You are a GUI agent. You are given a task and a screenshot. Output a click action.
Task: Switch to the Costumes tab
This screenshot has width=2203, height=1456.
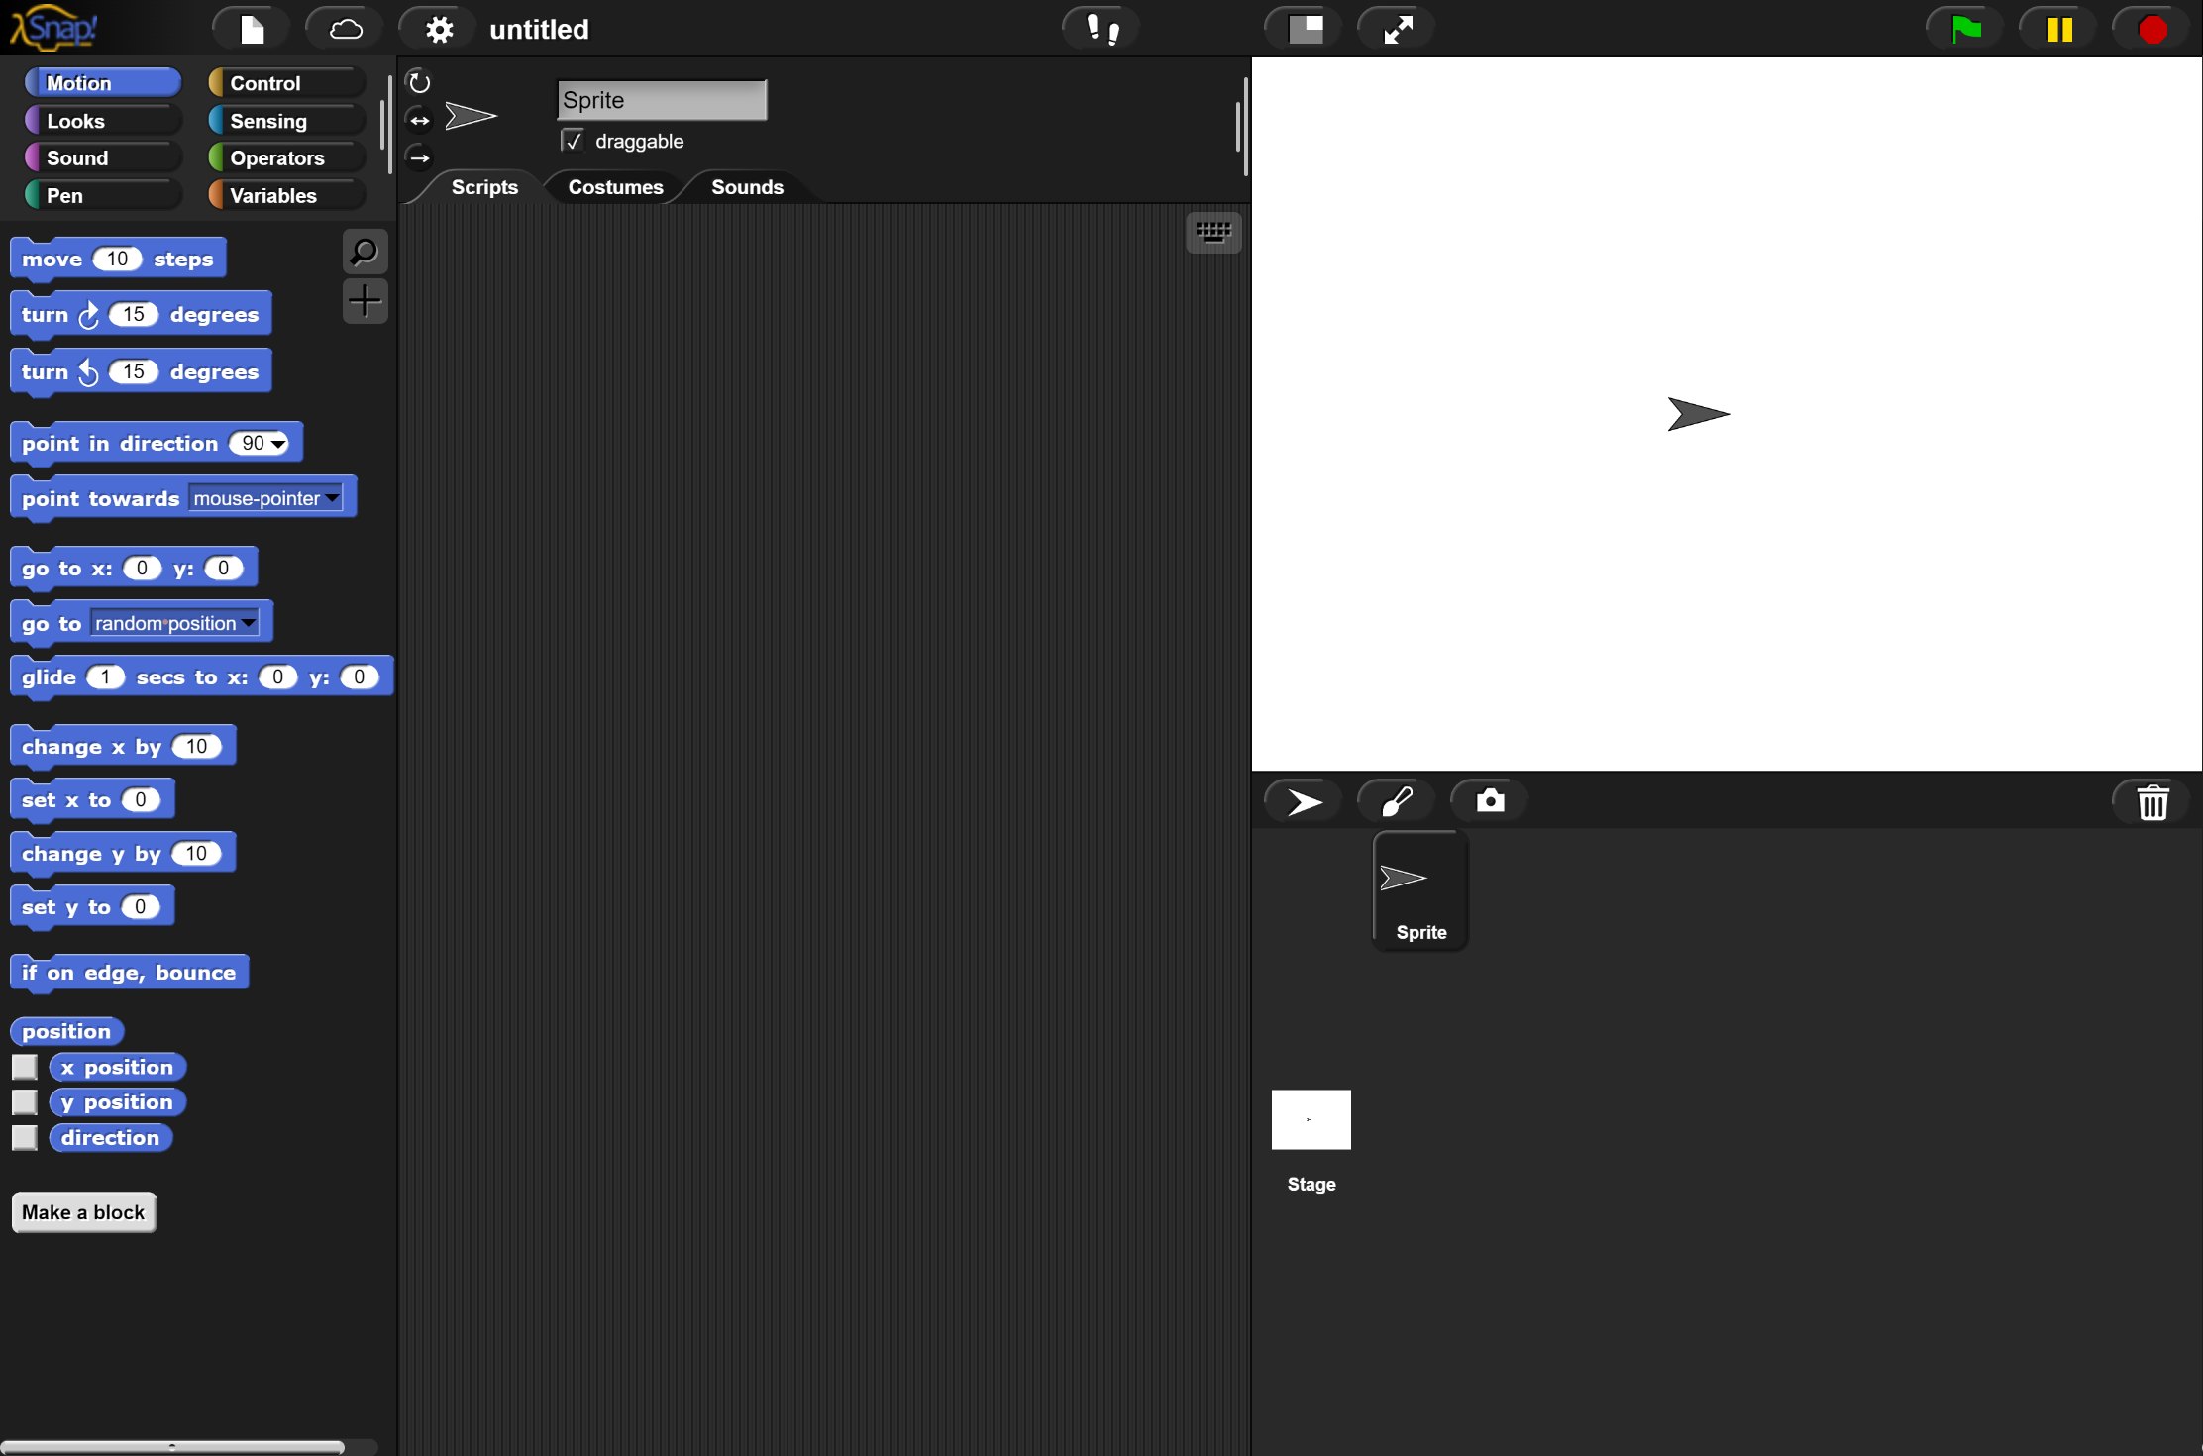pyautogui.click(x=615, y=187)
